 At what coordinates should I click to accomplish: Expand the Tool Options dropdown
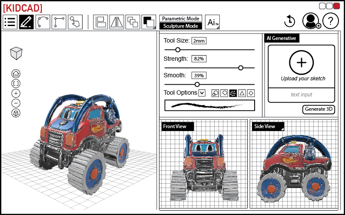[202, 93]
